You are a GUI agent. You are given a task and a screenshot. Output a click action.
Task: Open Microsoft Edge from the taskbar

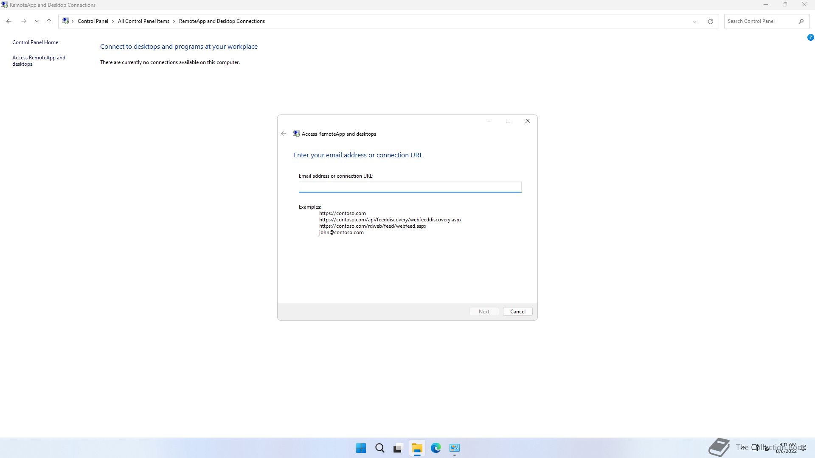pos(436,448)
